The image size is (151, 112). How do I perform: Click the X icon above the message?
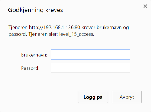click(x=145, y=6)
